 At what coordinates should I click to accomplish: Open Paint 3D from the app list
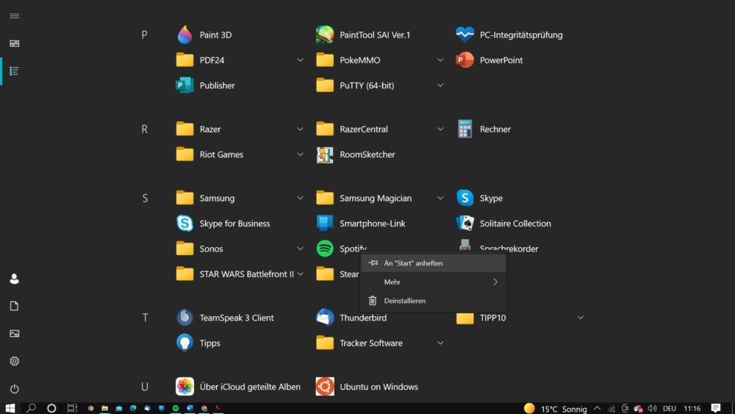(204, 35)
